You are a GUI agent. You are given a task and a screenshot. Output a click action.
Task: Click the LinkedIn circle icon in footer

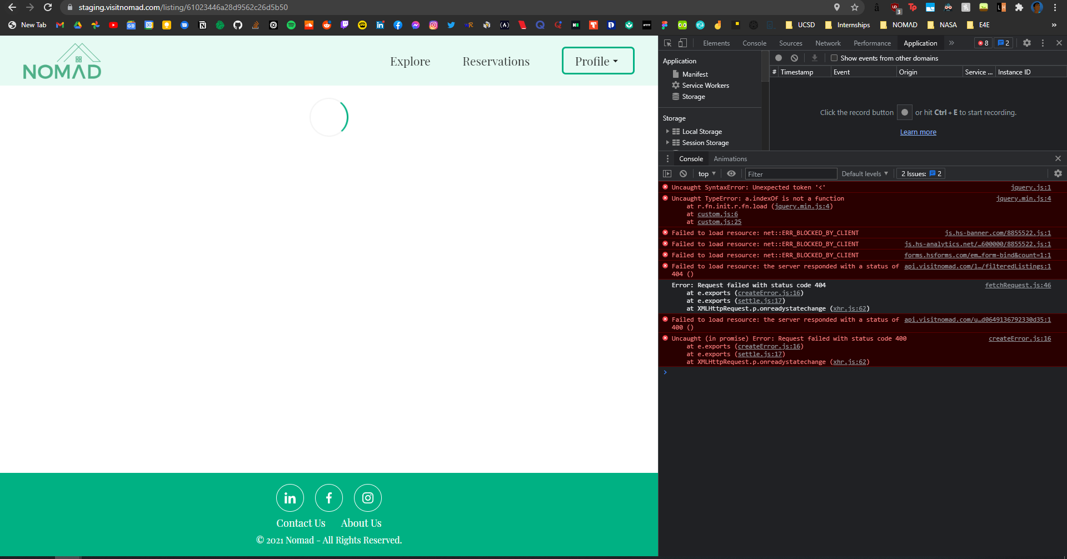[290, 498]
